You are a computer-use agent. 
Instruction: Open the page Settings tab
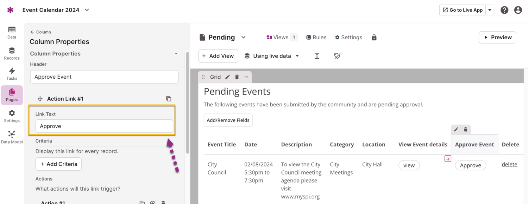tap(348, 37)
